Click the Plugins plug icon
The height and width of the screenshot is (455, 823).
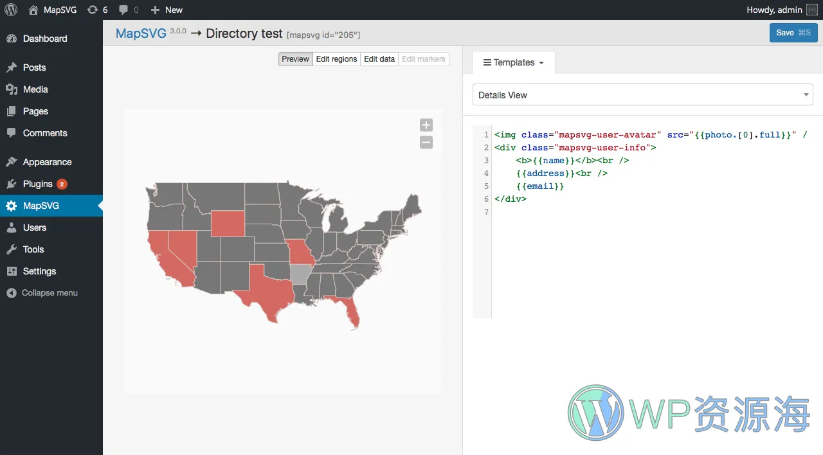12,184
